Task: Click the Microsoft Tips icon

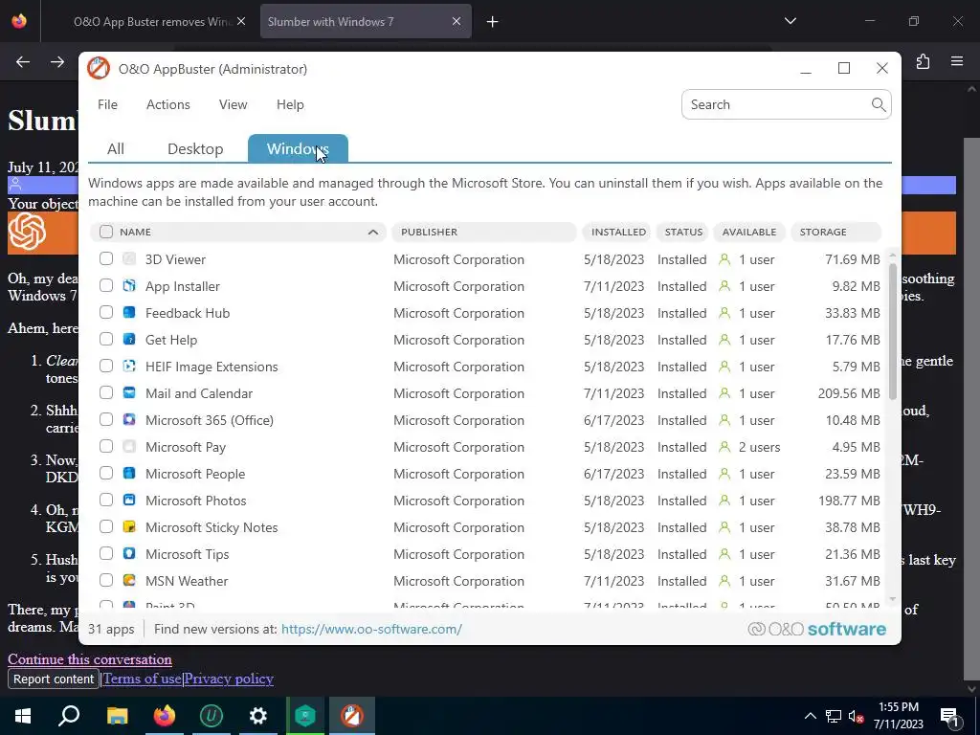Action: click(x=129, y=554)
